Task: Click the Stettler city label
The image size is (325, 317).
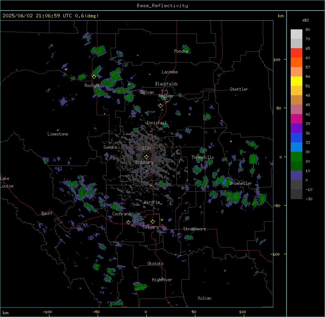Action: (x=239, y=89)
